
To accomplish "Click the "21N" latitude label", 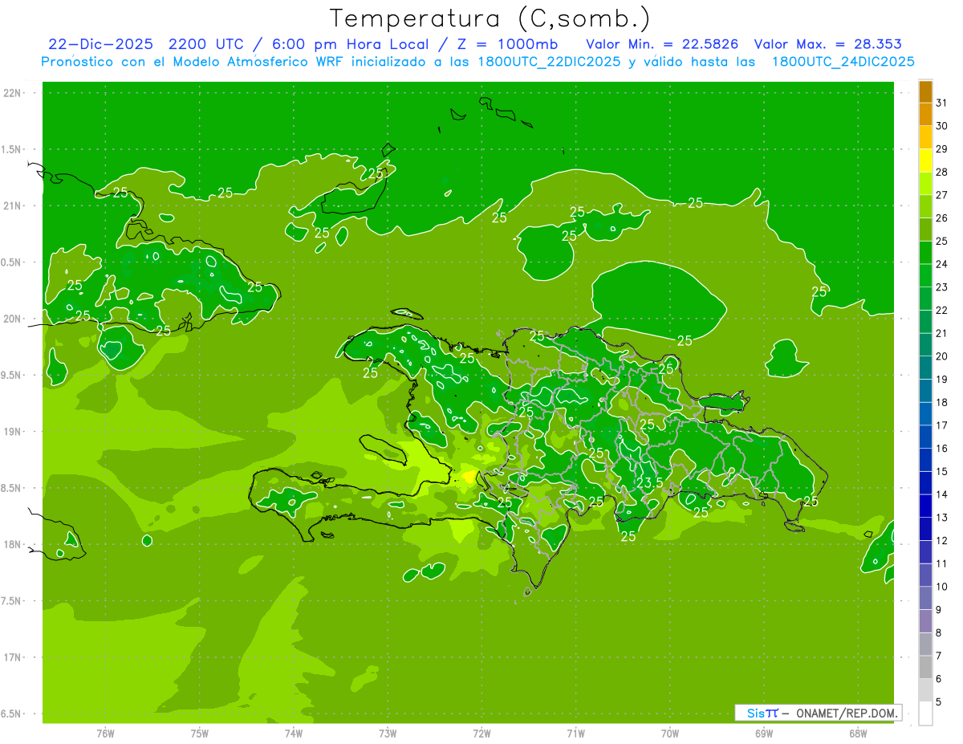I will [x=11, y=205].
